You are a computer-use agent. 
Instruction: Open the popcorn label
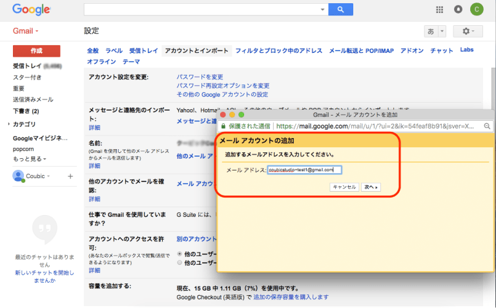[x=23, y=149]
